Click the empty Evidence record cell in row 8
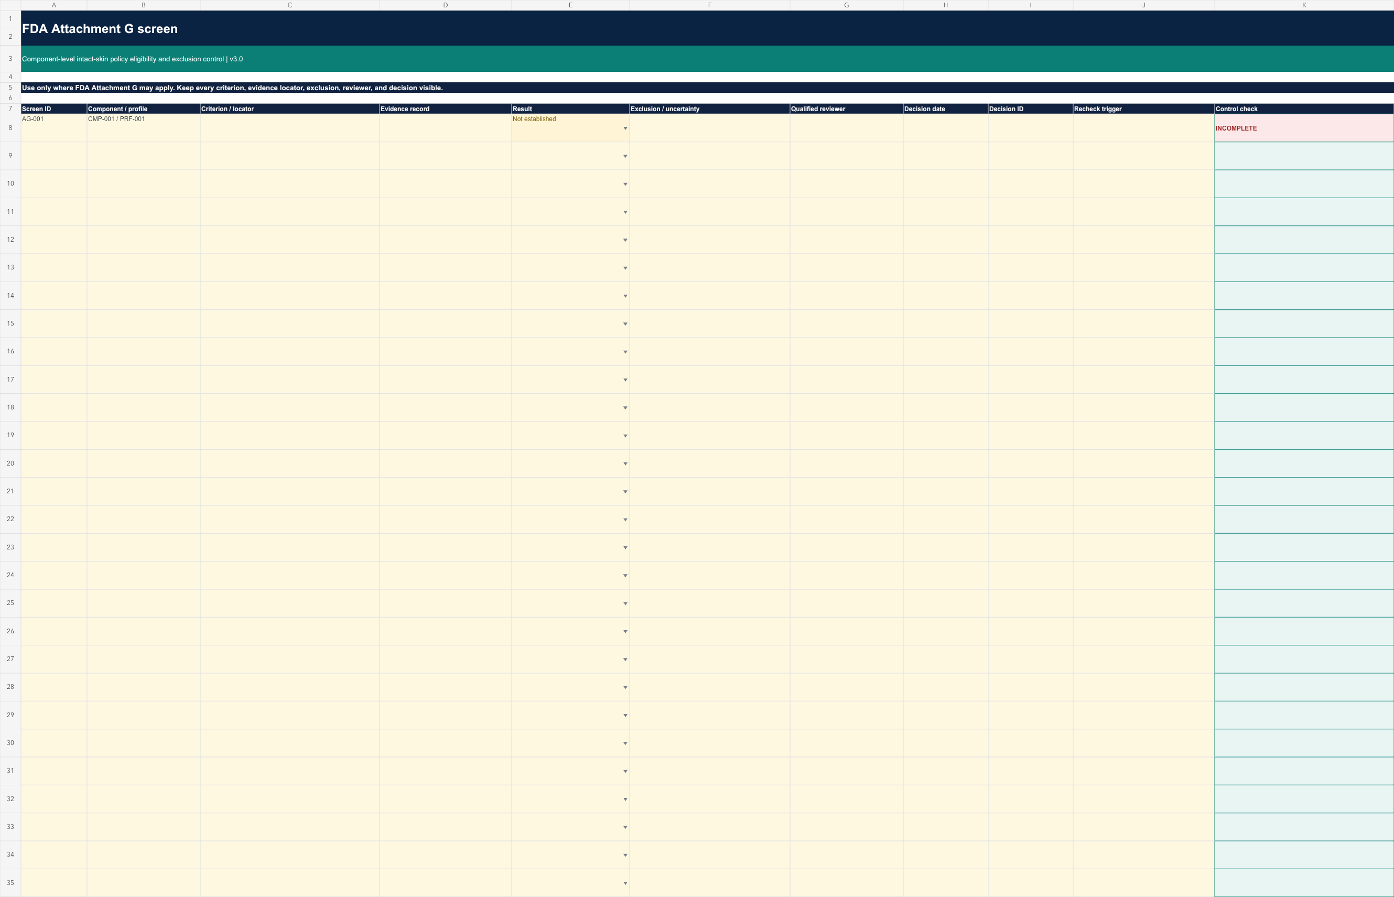The width and height of the screenshot is (1394, 897). [446, 128]
